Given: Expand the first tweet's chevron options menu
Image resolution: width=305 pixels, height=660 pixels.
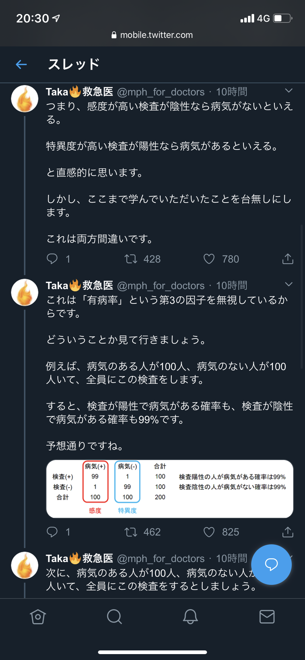Looking at the screenshot, I should [289, 91].
